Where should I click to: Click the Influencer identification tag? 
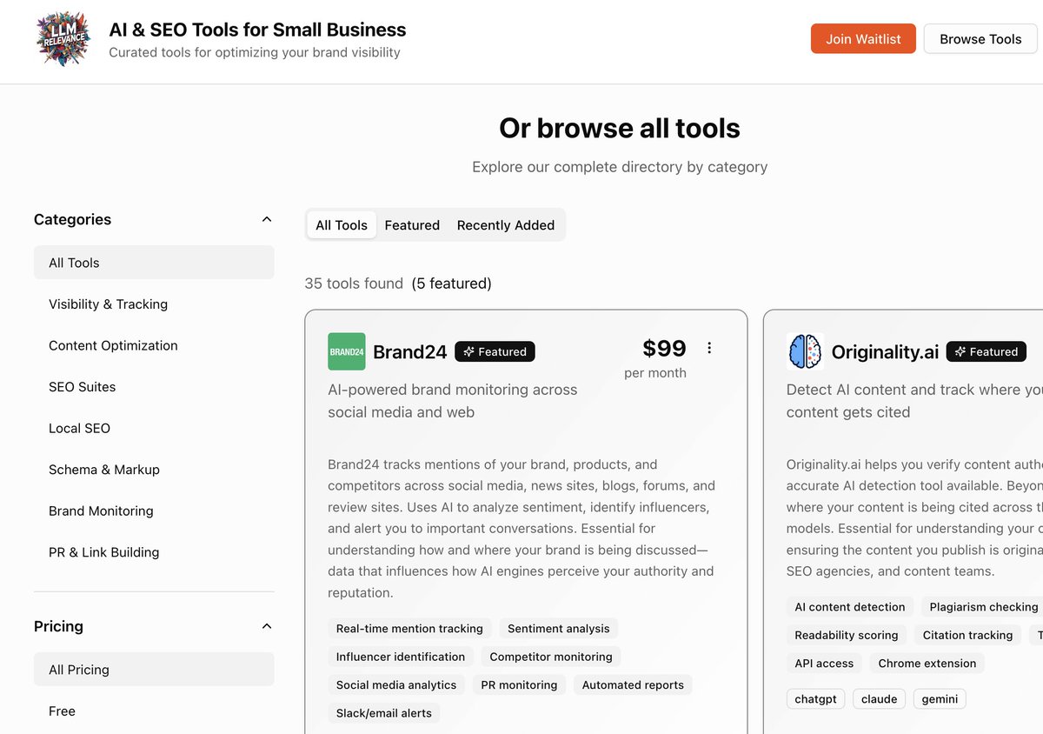pyautogui.click(x=401, y=657)
